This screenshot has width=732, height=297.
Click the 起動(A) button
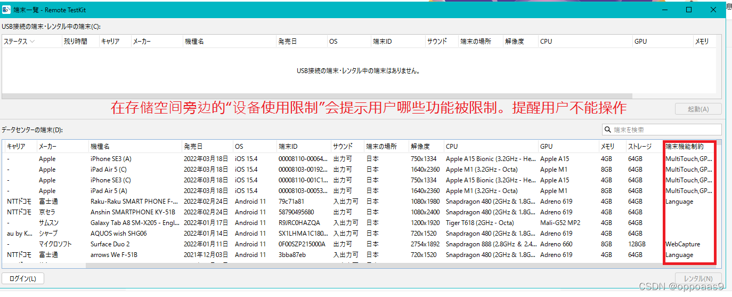(698, 109)
